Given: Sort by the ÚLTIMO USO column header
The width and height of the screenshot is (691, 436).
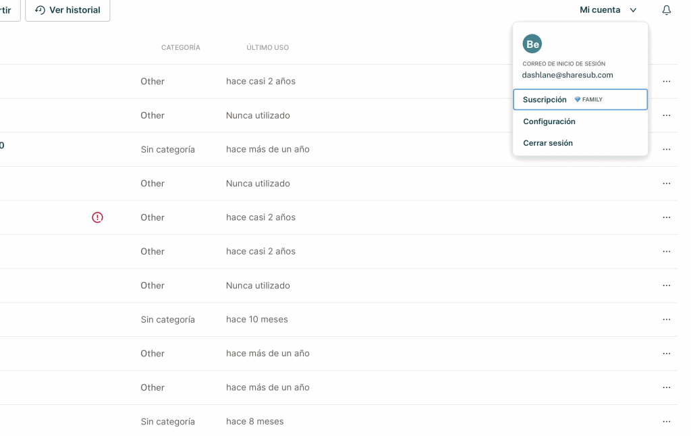Looking at the screenshot, I should pos(267,48).
